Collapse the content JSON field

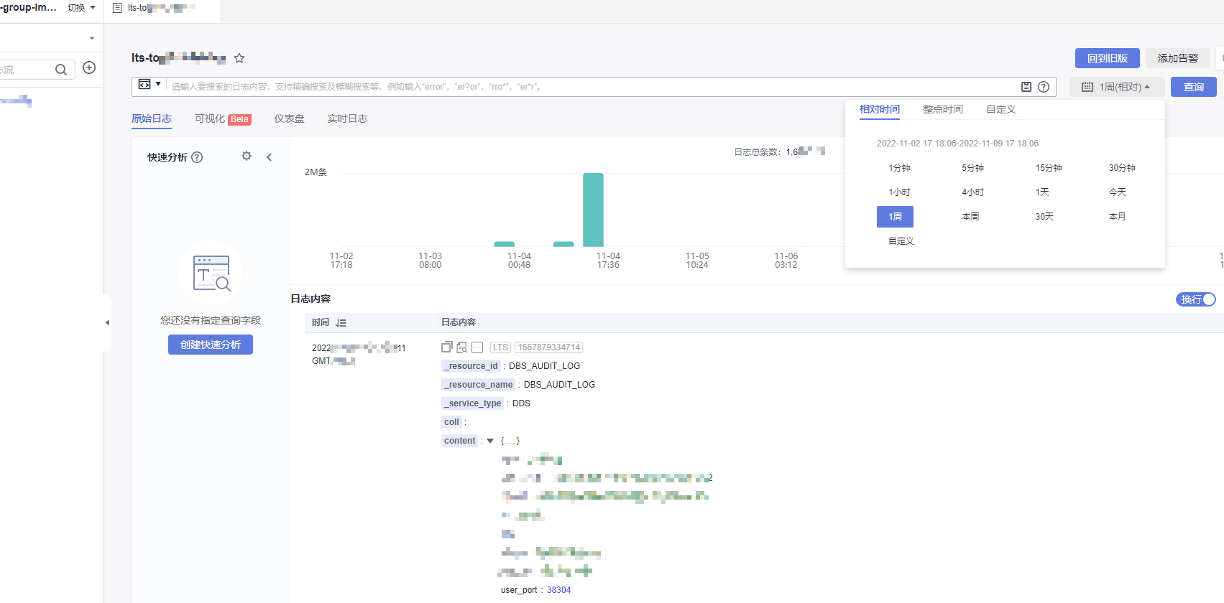[x=490, y=441]
